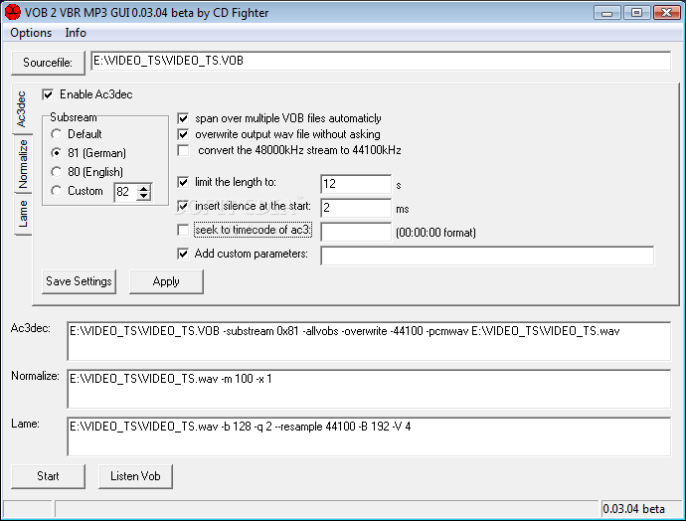Switch to the Lame vertical tab
686x521 pixels.
22,215
